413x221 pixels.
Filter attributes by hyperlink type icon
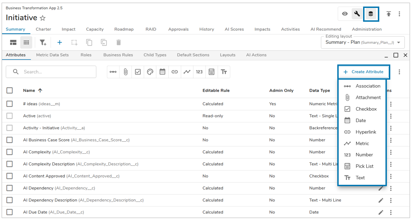(174, 72)
